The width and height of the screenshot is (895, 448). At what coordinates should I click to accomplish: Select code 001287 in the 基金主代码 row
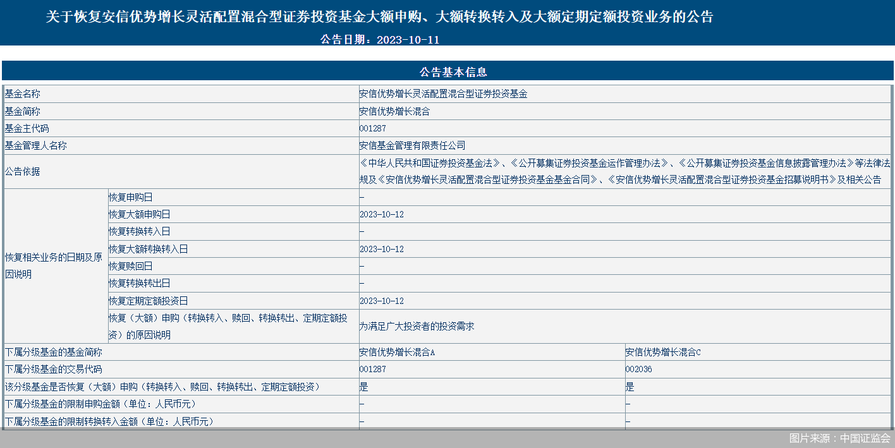(373, 128)
